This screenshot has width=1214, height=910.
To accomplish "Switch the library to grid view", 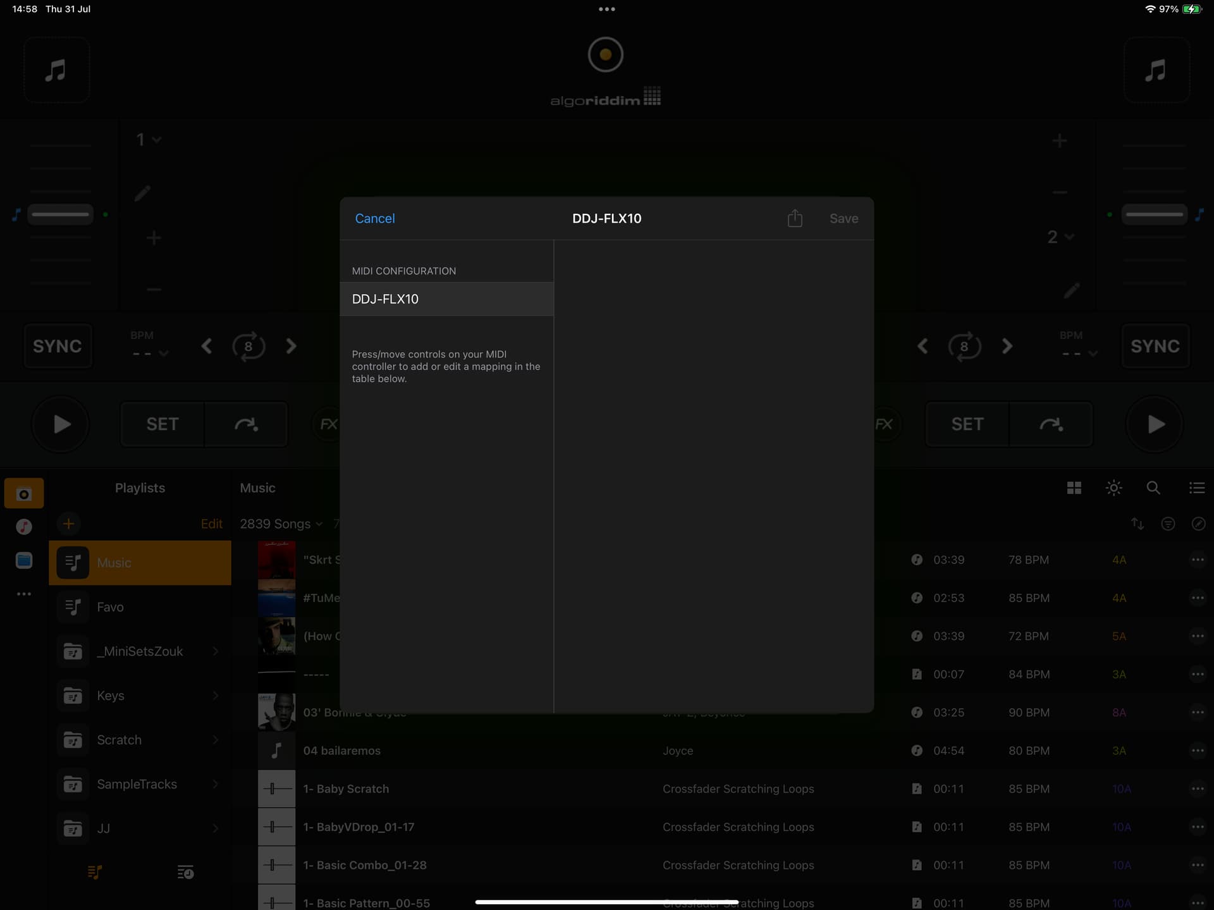I will coord(1074,488).
